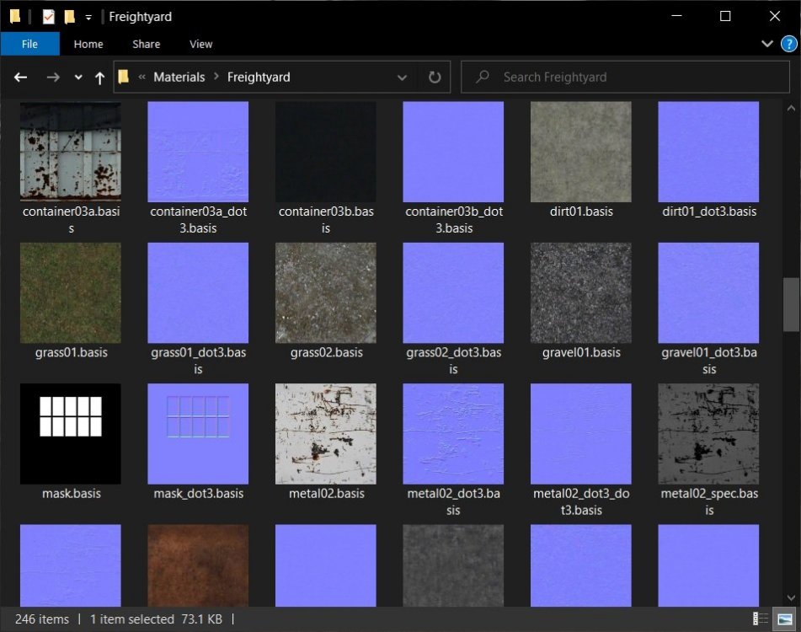Switch to the View ribbon tab
Viewport: 801px width, 632px height.
pyautogui.click(x=200, y=44)
